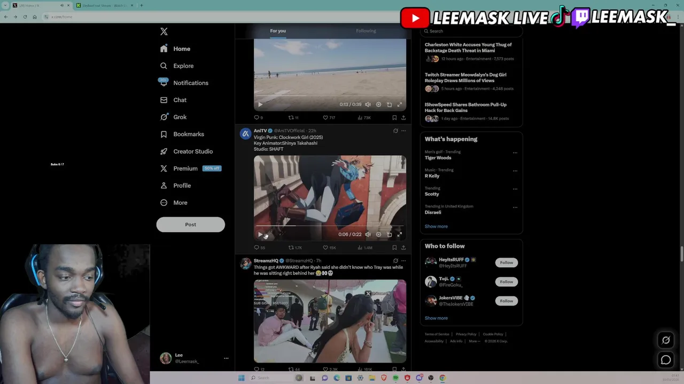Toggle AniTV video picture-in-picture
Image resolution: width=684 pixels, height=384 pixels.
click(x=389, y=234)
